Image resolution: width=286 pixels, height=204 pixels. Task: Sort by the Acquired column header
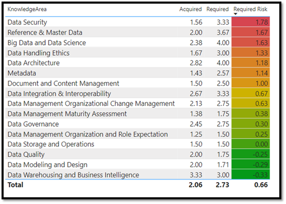point(191,9)
